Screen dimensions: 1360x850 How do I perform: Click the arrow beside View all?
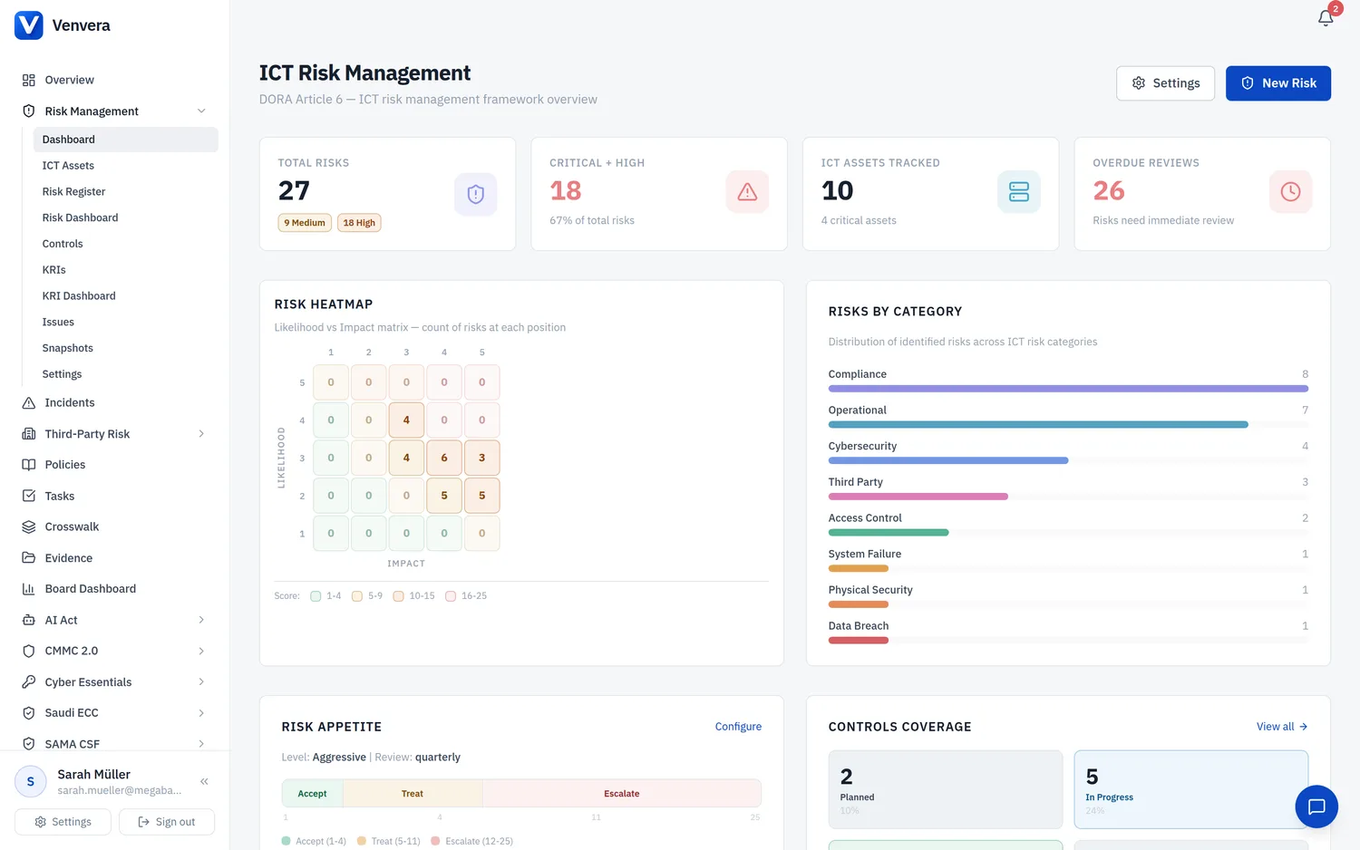pos(1303,727)
